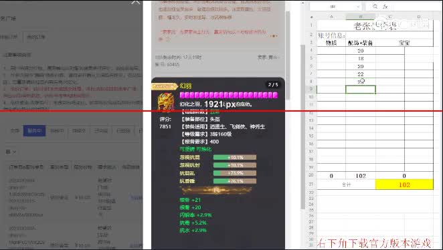The image size is (443, 250).
Task: Click the 可重铸 可炼化 green label
Action: tap(195, 149)
